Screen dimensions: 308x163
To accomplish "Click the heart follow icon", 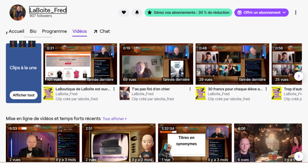I will [x=124, y=13].
